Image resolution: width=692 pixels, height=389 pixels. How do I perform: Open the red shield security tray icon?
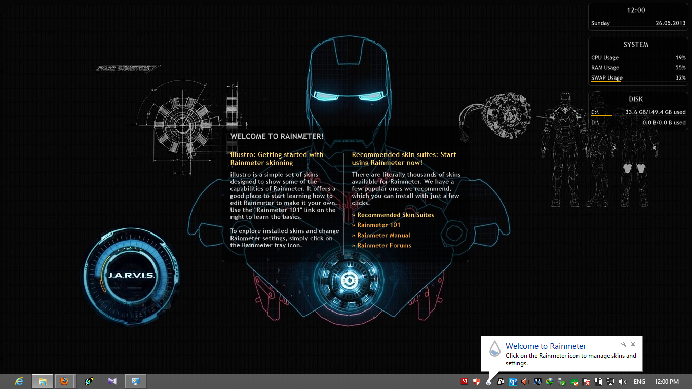pos(476,382)
